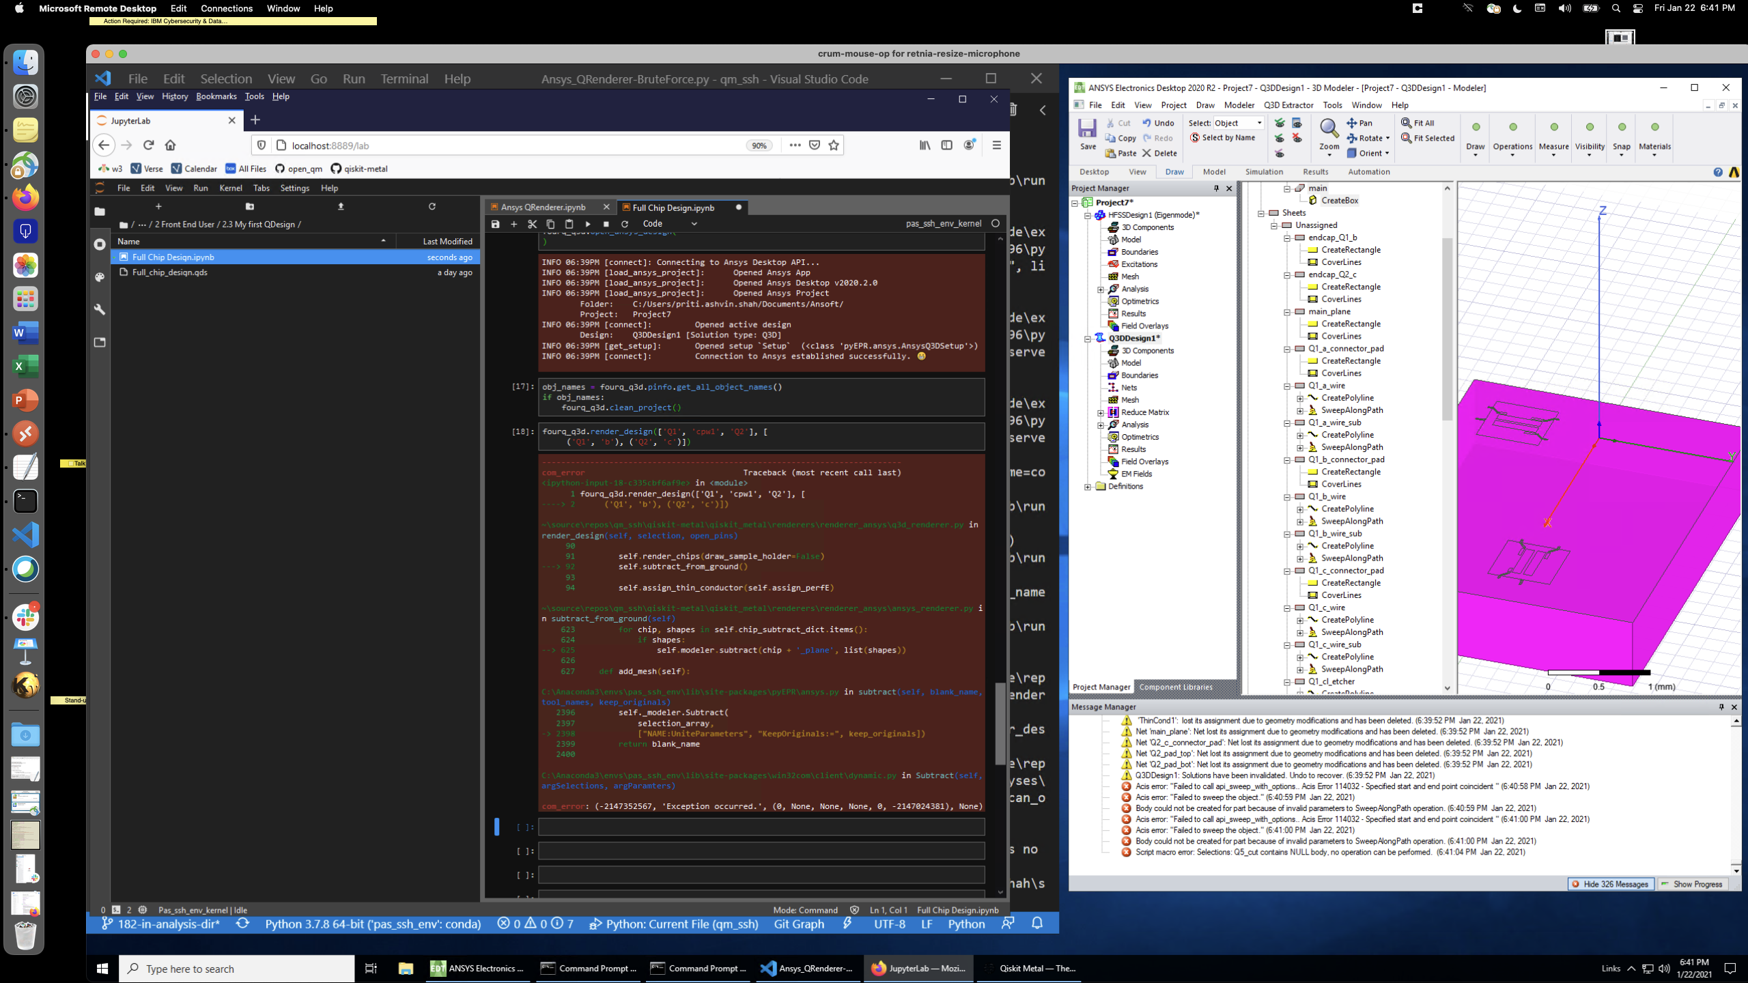Collapse the Q3DDesign1 tree node
1748x983 pixels.
pyautogui.click(x=1088, y=339)
